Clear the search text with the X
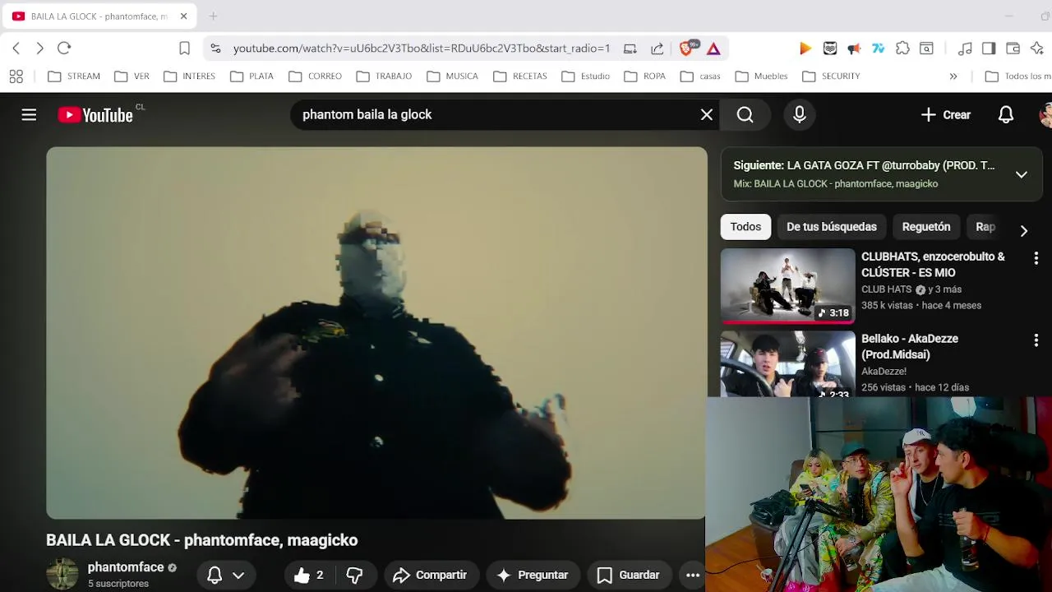Viewport: 1052px width, 592px height. 707,115
